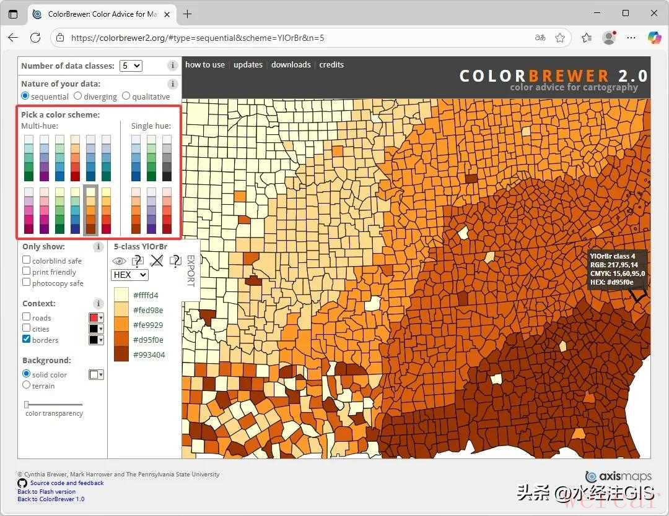The image size is (669, 516).
Task: Click the vertical EXPORT tab
Action: click(x=190, y=271)
